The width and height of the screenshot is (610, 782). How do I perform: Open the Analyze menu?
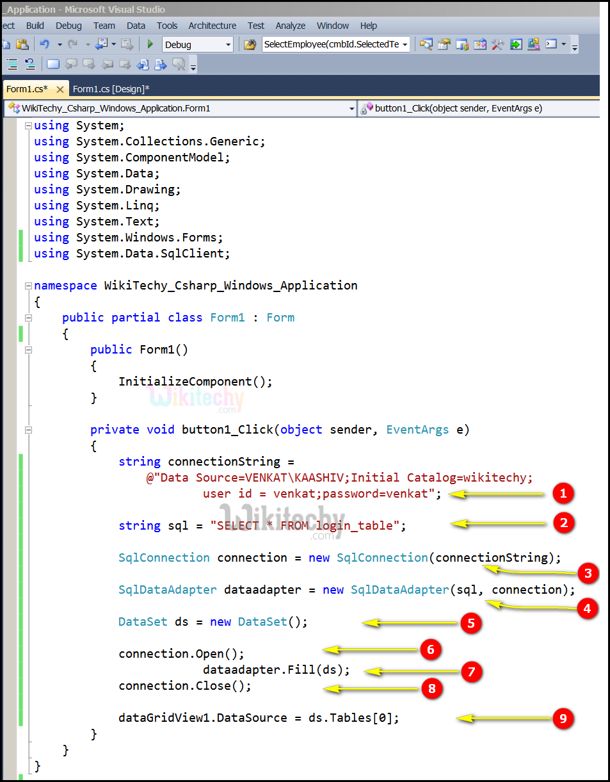coord(290,26)
